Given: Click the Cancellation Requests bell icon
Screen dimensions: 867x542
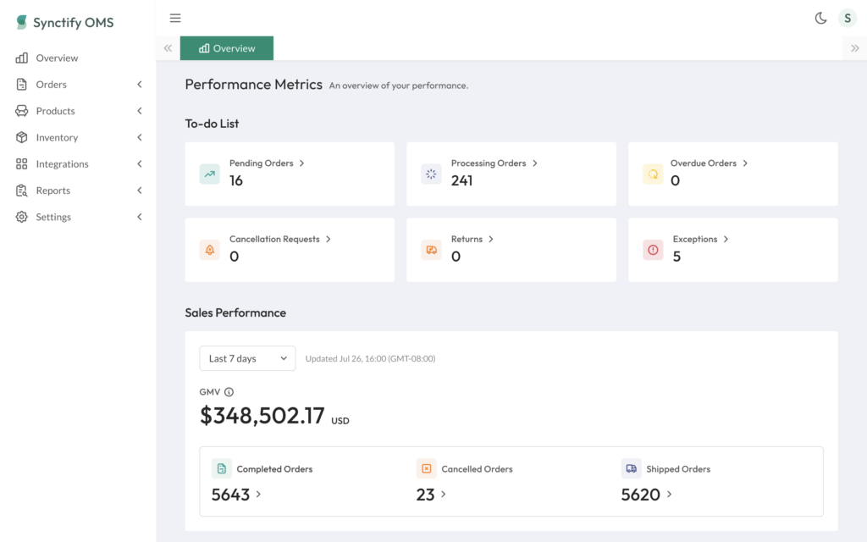Looking at the screenshot, I should 210,250.
